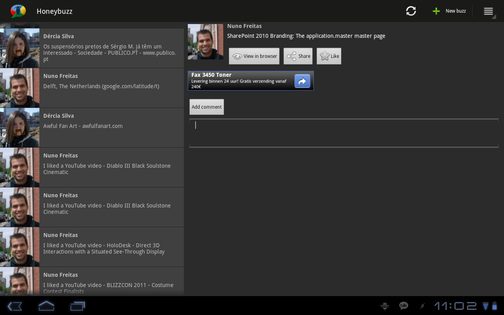Open the Delft, The Netherlands latitude post
Screen dimensions: 504x315
pyautogui.click(x=92, y=88)
